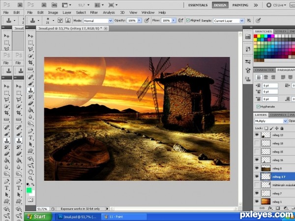Image resolution: width=295 pixels, height=221 pixels.
Task: Select the Brush tool beside the canvas
Action: point(30,83)
